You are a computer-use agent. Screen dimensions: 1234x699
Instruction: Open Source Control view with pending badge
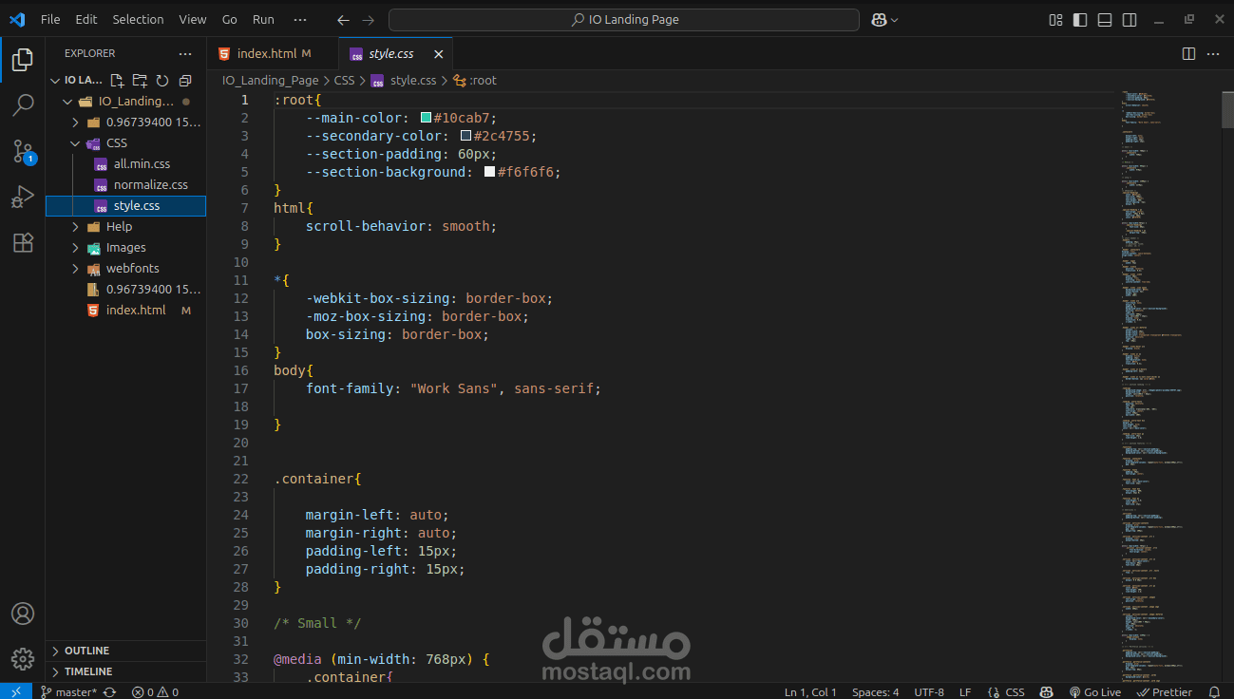[x=23, y=151]
